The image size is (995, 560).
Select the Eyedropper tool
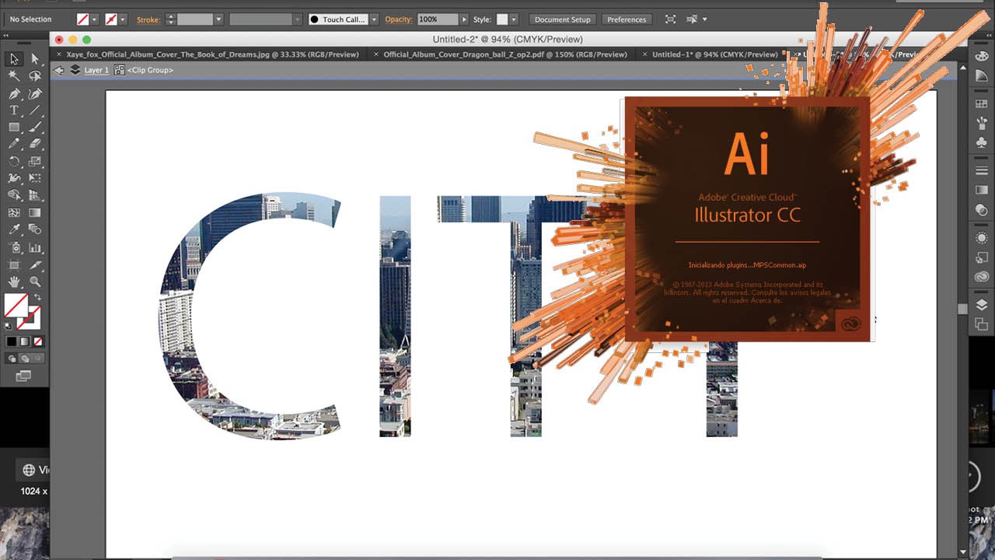(13, 229)
